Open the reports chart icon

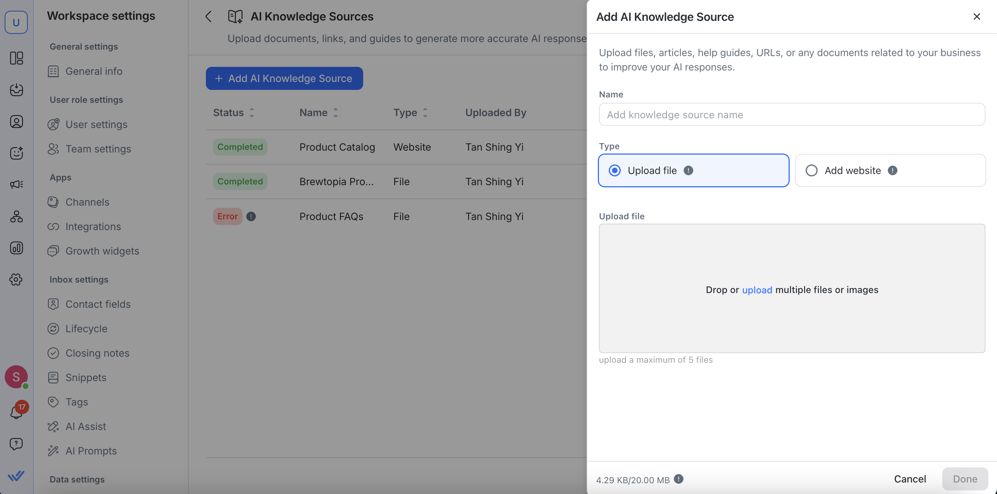point(16,248)
